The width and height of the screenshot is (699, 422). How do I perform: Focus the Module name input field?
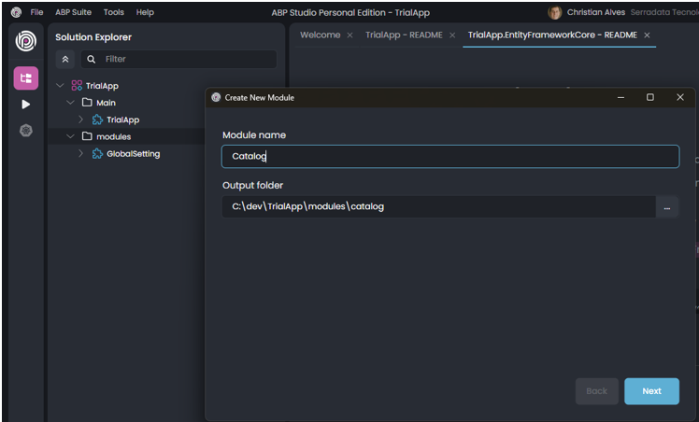[x=450, y=157]
